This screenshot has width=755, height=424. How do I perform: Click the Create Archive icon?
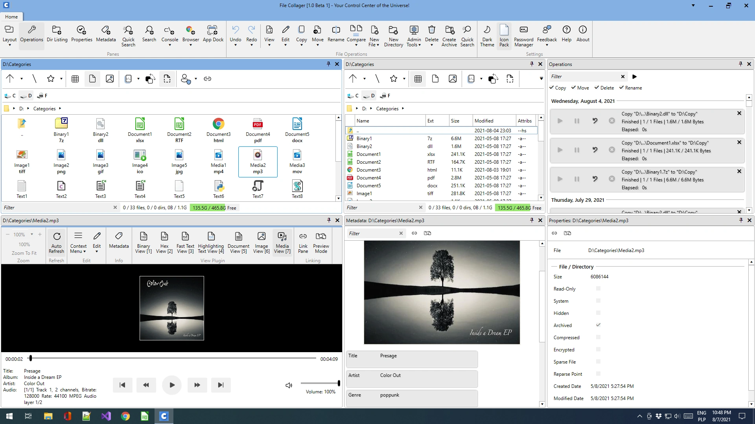coord(449,29)
